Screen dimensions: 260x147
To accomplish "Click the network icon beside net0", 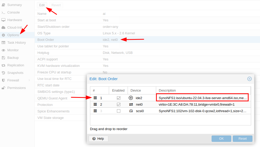I will coord(131,104).
